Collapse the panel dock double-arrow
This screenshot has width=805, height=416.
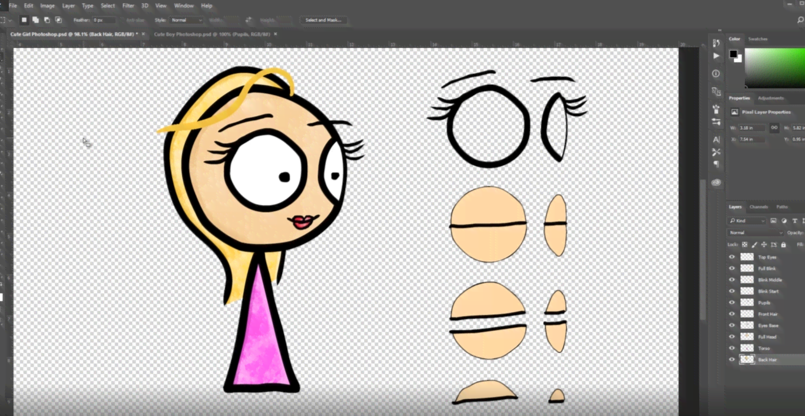tap(719, 30)
